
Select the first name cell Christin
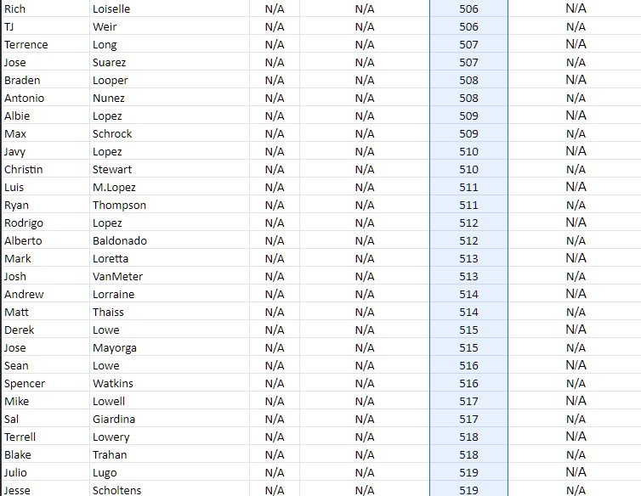[46, 169]
